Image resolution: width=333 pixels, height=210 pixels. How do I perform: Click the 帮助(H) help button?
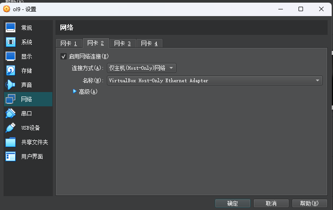309,203
